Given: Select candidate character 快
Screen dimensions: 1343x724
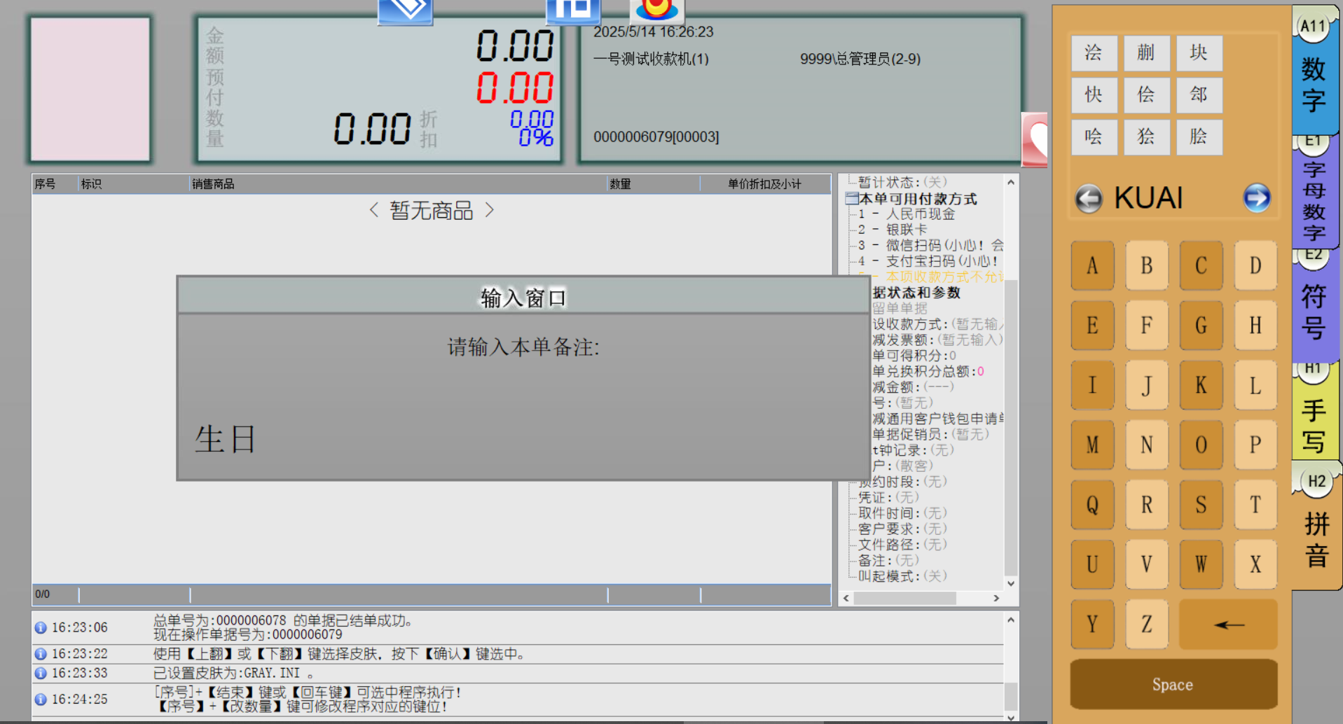Looking at the screenshot, I should click(1094, 95).
